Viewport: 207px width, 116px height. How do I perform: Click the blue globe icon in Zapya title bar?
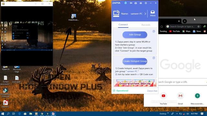tap(125, 3)
